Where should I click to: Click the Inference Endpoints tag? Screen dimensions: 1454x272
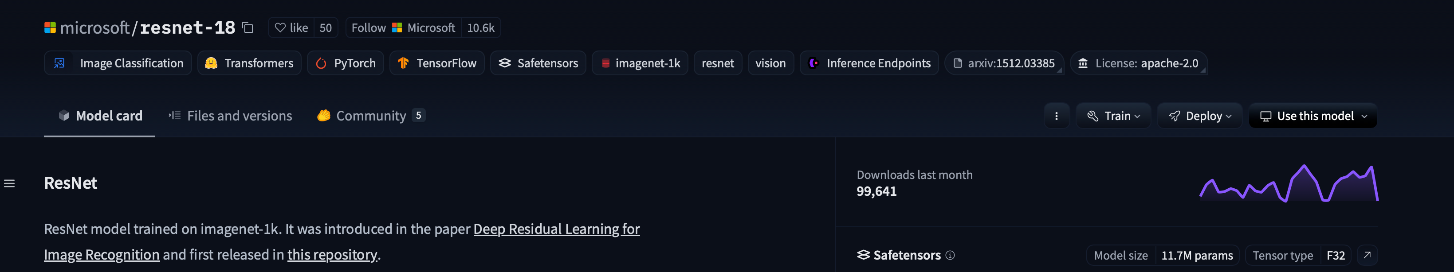tap(869, 63)
